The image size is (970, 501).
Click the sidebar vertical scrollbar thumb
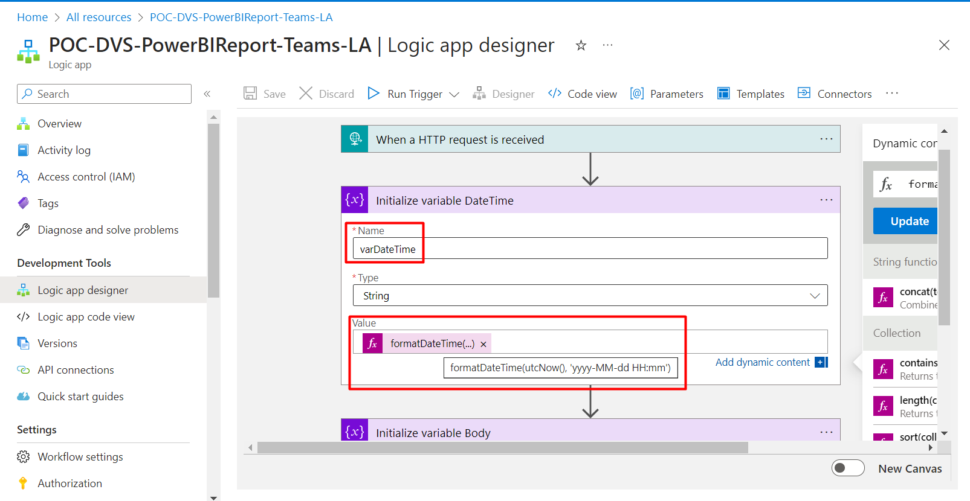pos(213,210)
